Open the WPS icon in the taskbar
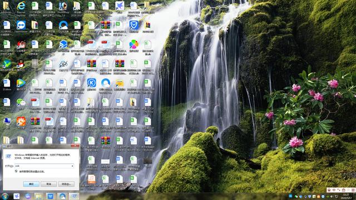This screenshot has width=356, height=200. point(51,196)
